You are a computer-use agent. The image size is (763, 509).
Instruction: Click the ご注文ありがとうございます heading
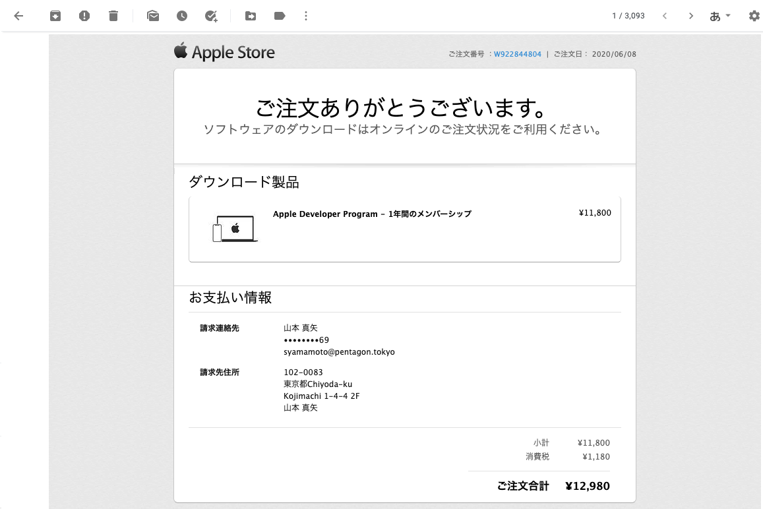tap(402, 108)
